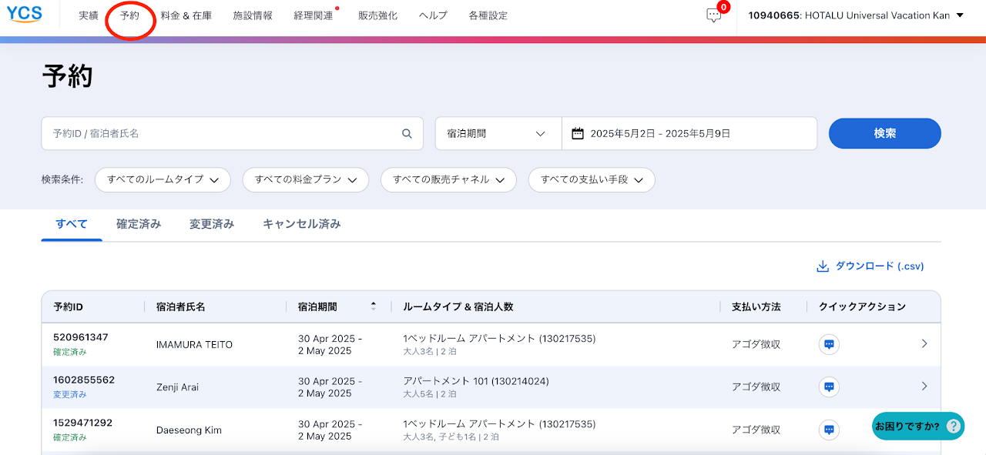Sort by 宿泊期間 column arrows
Screen dimensions: 986x455
[374, 306]
